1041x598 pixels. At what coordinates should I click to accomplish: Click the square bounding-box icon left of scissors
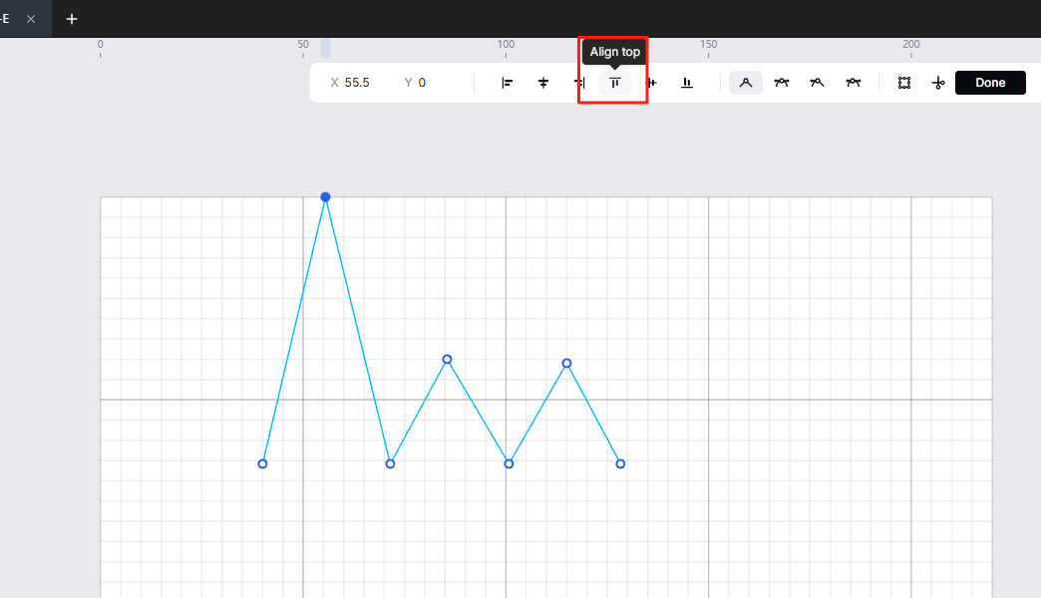point(903,83)
